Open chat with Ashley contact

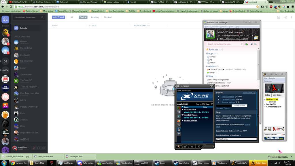coord(212,73)
